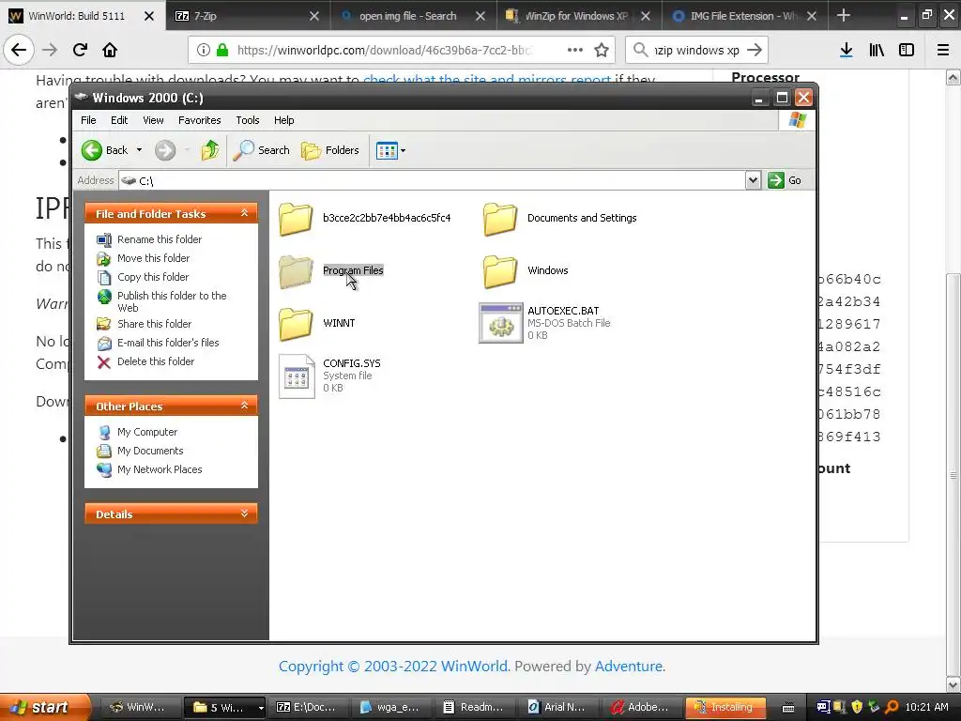Open Search in the Explorer toolbar
961x721 pixels.
tap(262, 150)
